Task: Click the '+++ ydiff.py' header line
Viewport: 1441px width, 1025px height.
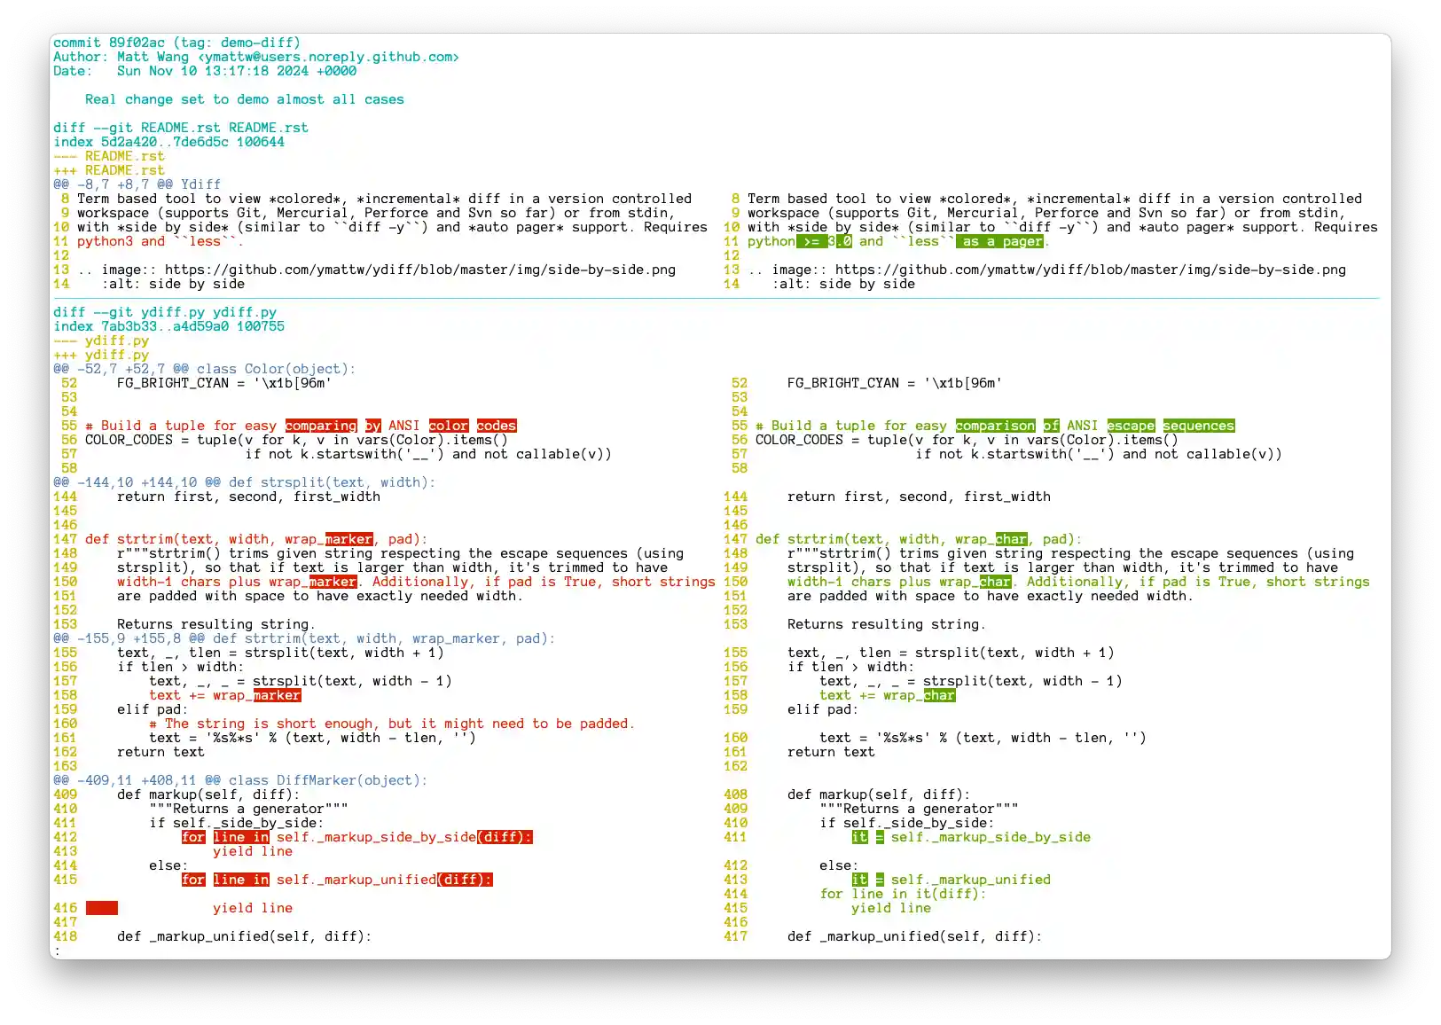Action: pyautogui.click(x=101, y=355)
